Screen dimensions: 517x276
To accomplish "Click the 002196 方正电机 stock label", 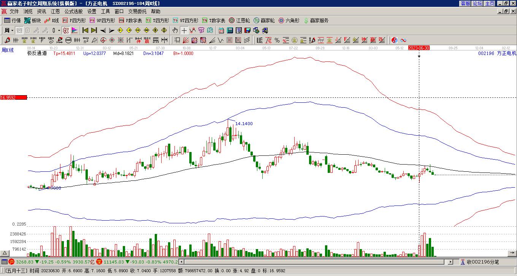I will 497,53.
